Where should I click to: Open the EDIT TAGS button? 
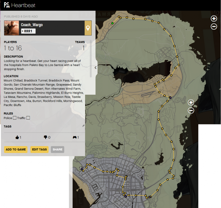[x=39, y=150]
